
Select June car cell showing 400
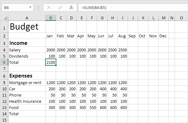coord(102,89)
